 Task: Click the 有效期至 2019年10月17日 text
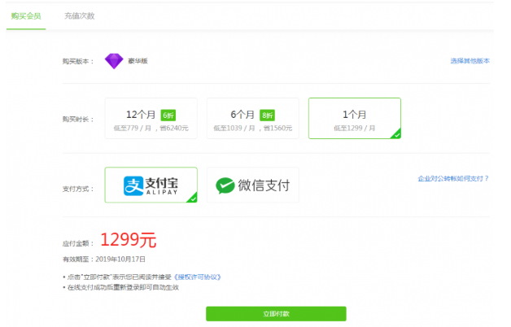[x=104, y=259]
